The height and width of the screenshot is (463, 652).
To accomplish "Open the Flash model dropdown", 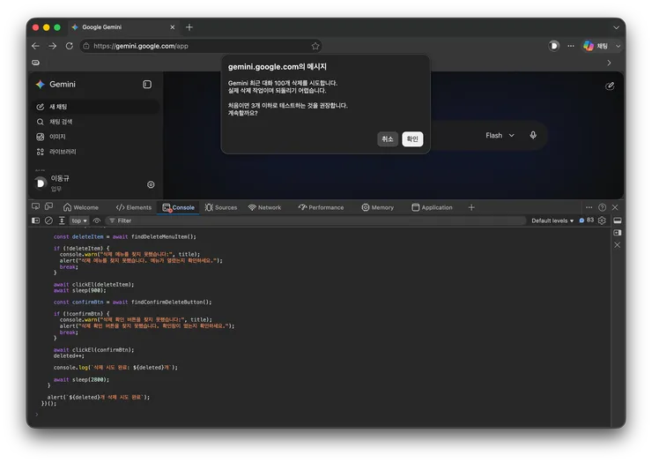I will 500,135.
